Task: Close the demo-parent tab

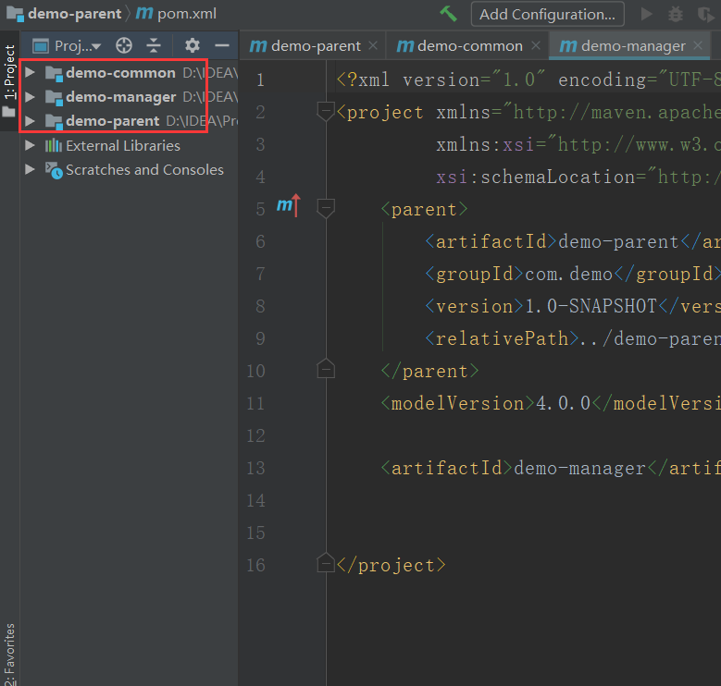Action: [373, 45]
